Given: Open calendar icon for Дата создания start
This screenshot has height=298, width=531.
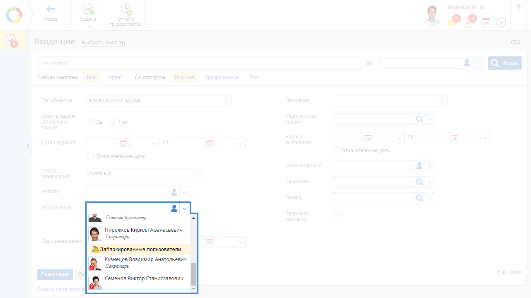Looking at the screenshot, I should [x=123, y=144].
